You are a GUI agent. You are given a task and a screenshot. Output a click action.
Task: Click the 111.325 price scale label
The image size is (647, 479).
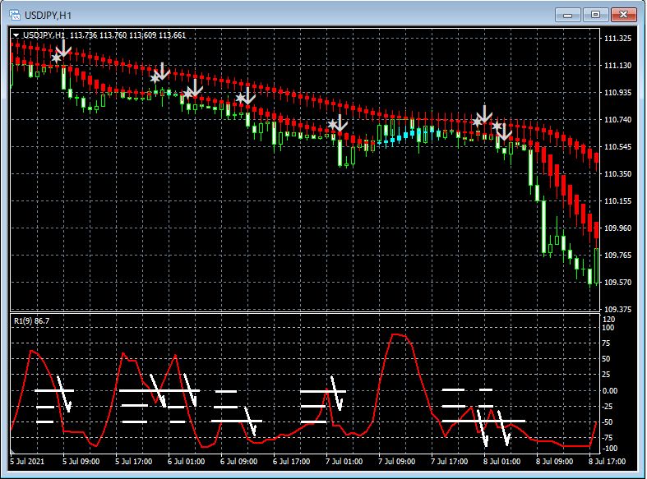(617, 39)
